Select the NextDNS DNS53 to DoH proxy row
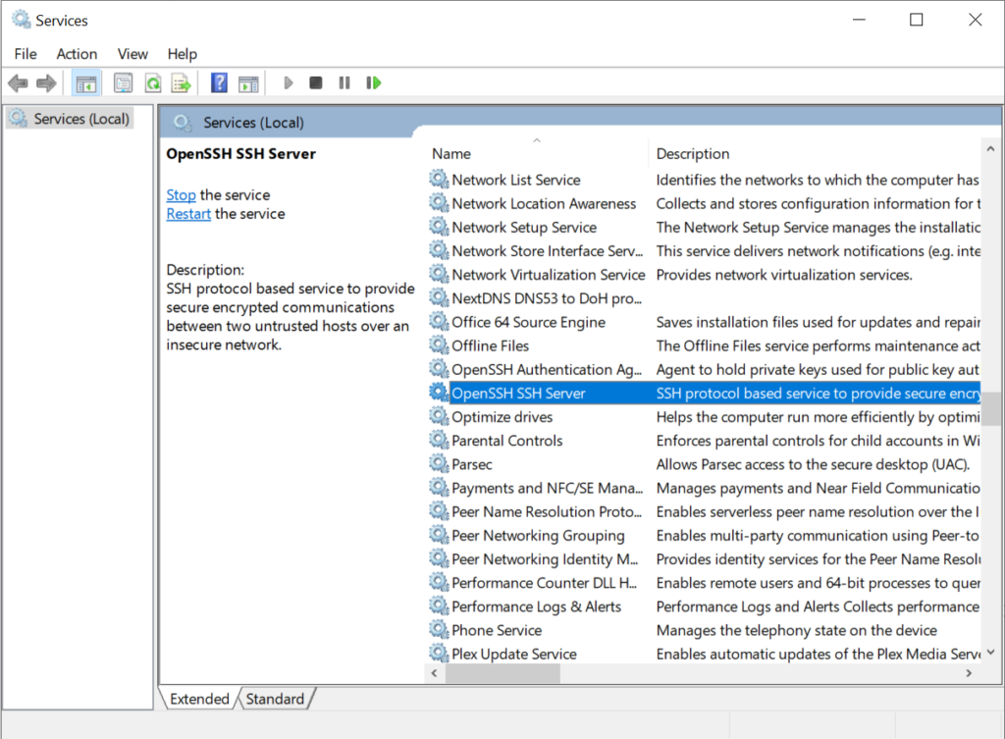Viewport: 1005px width, 739px height. point(704,298)
